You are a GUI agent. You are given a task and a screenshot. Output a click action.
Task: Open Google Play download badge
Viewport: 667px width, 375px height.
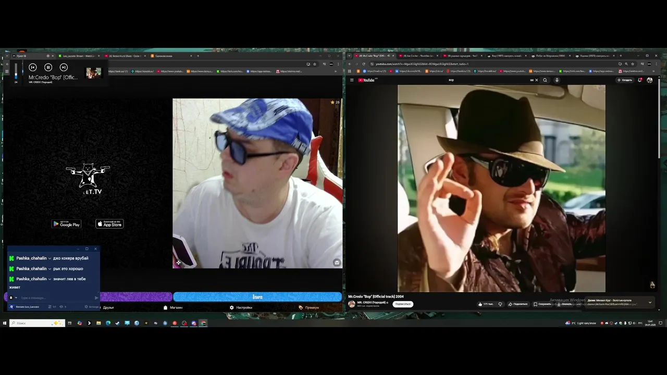pyautogui.click(x=66, y=224)
